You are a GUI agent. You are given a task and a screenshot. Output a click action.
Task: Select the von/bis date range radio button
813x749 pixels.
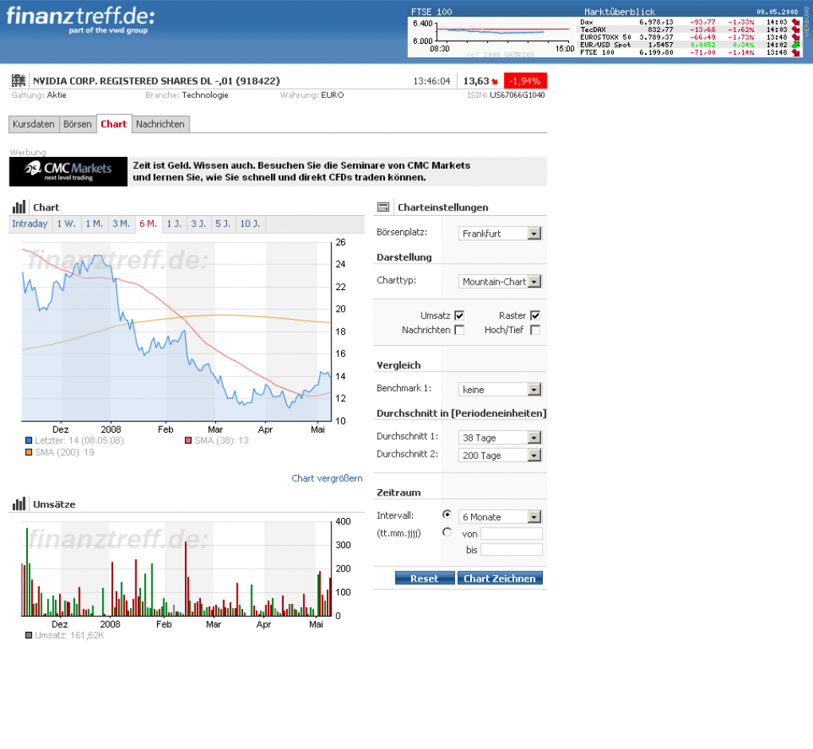[x=447, y=532]
